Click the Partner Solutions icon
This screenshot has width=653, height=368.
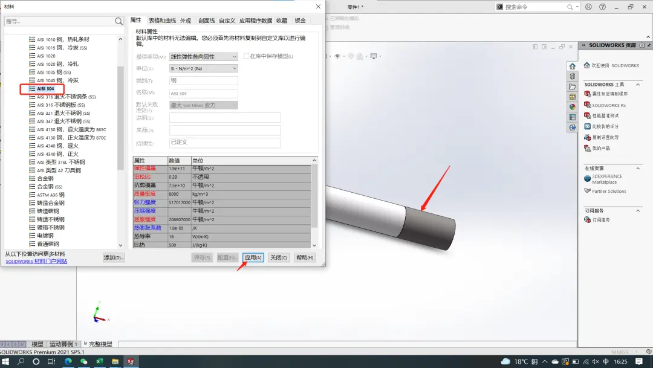point(587,191)
